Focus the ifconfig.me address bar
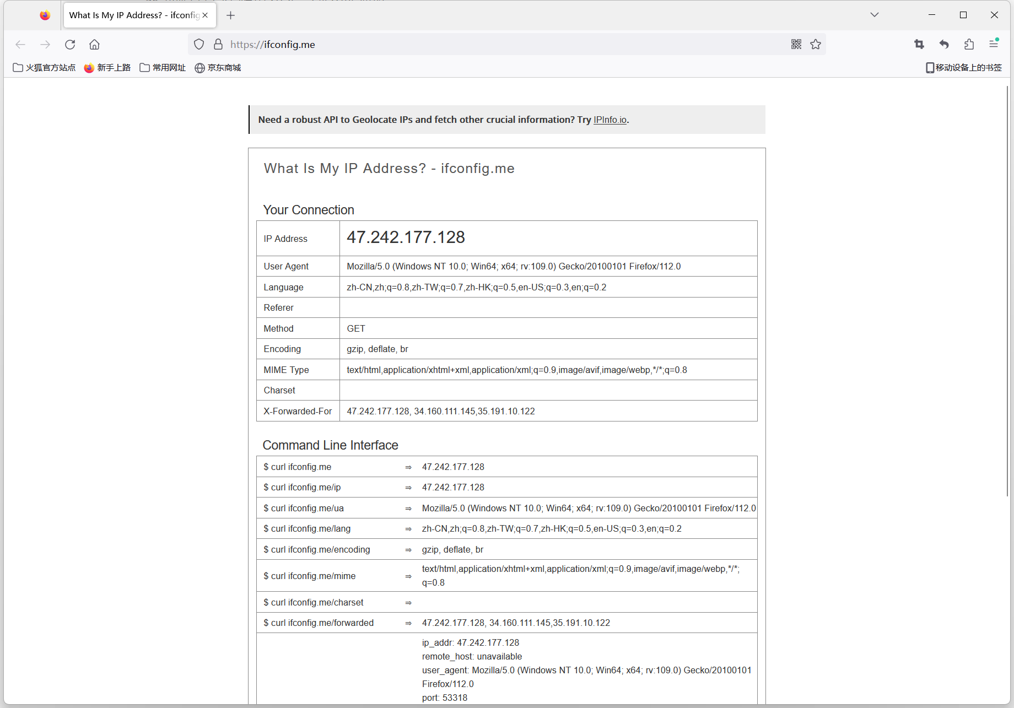The width and height of the screenshot is (1014, 708). click(507, 45)
